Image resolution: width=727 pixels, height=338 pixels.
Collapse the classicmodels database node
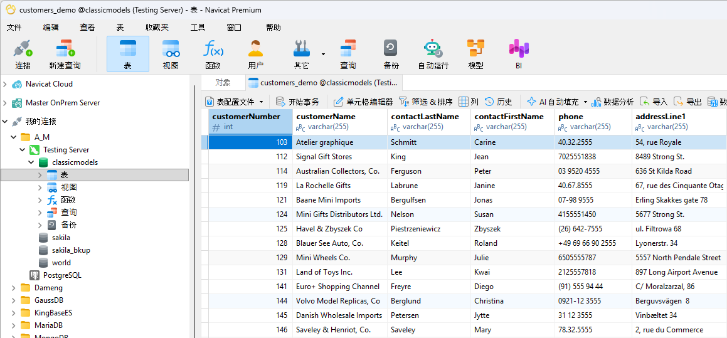coord(31,162)
